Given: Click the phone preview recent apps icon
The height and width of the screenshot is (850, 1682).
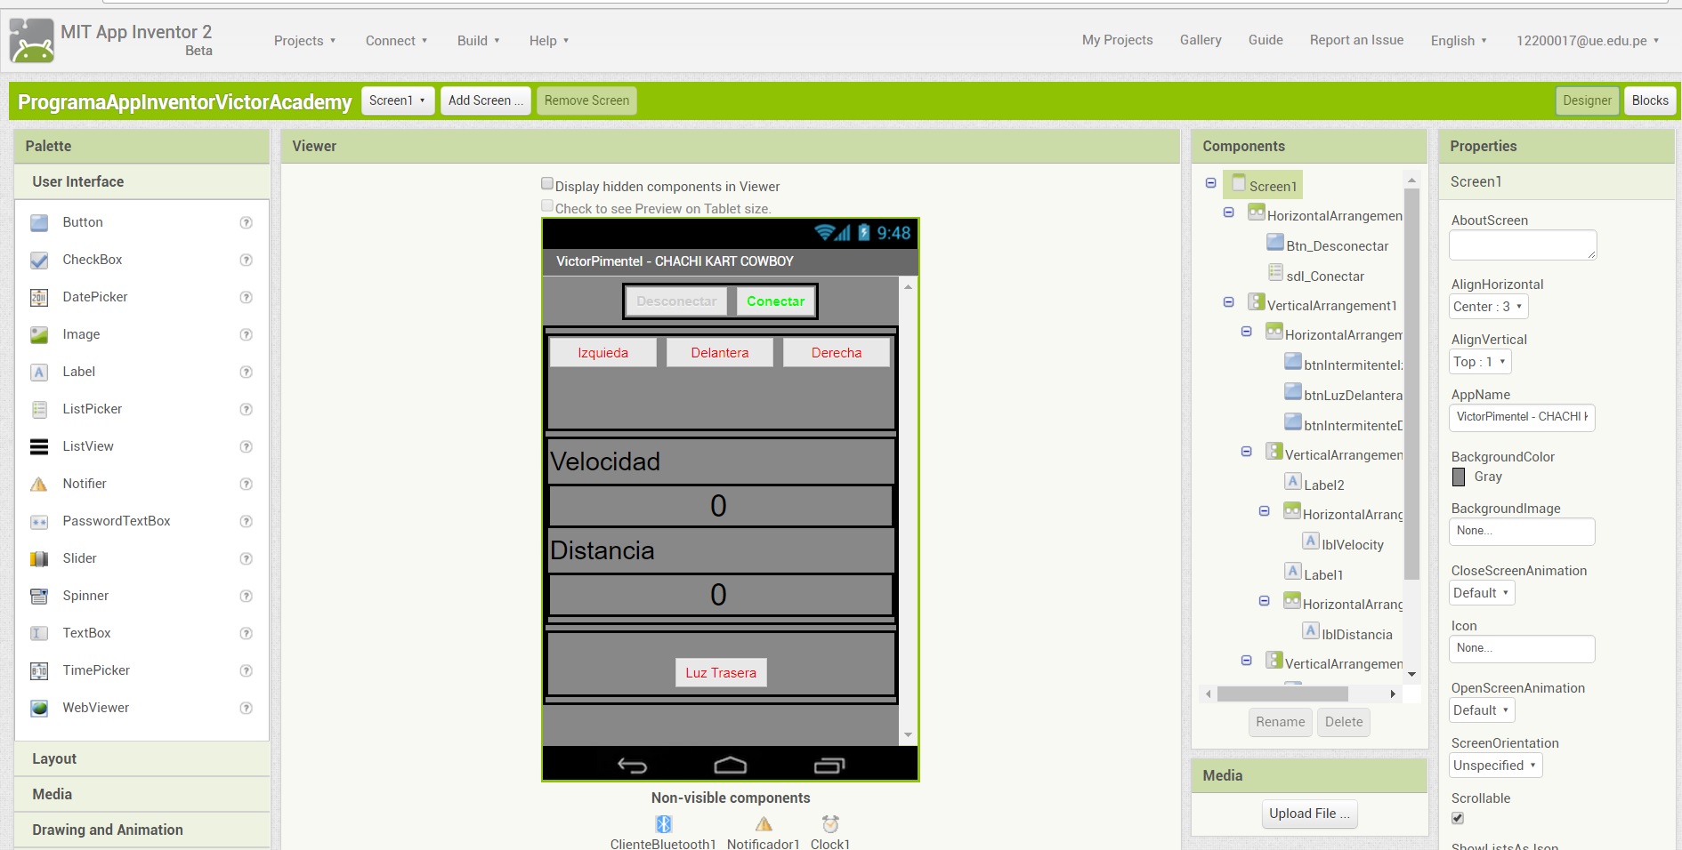Looking at the screenshot, I should point(829,765).
